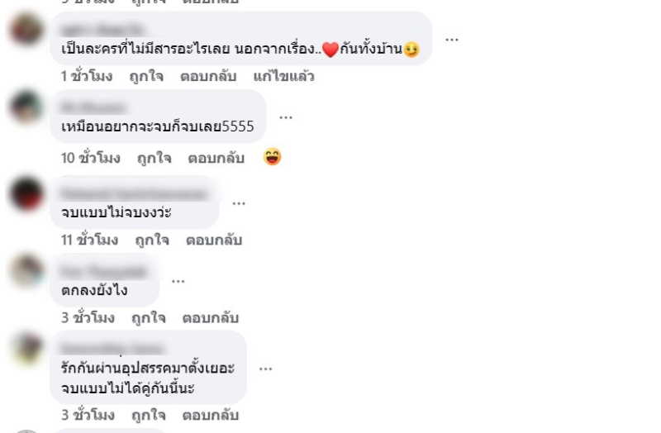Like the ตกลงยังไง comment
The image size is (661, 433).
click(149, 317)
